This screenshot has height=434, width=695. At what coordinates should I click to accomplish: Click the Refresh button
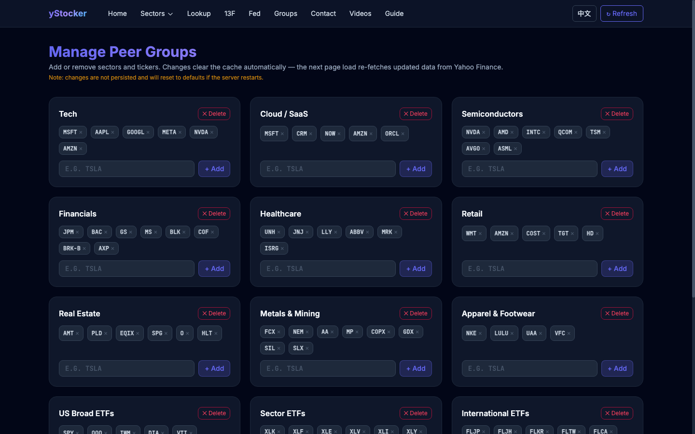[x=622, y=14]
